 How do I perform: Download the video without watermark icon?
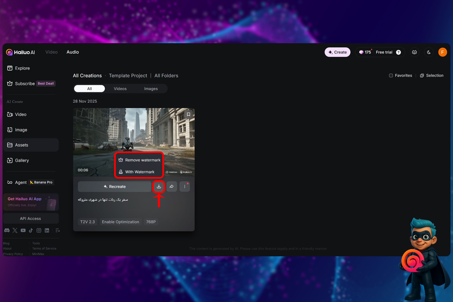click(x=159, y=186)
